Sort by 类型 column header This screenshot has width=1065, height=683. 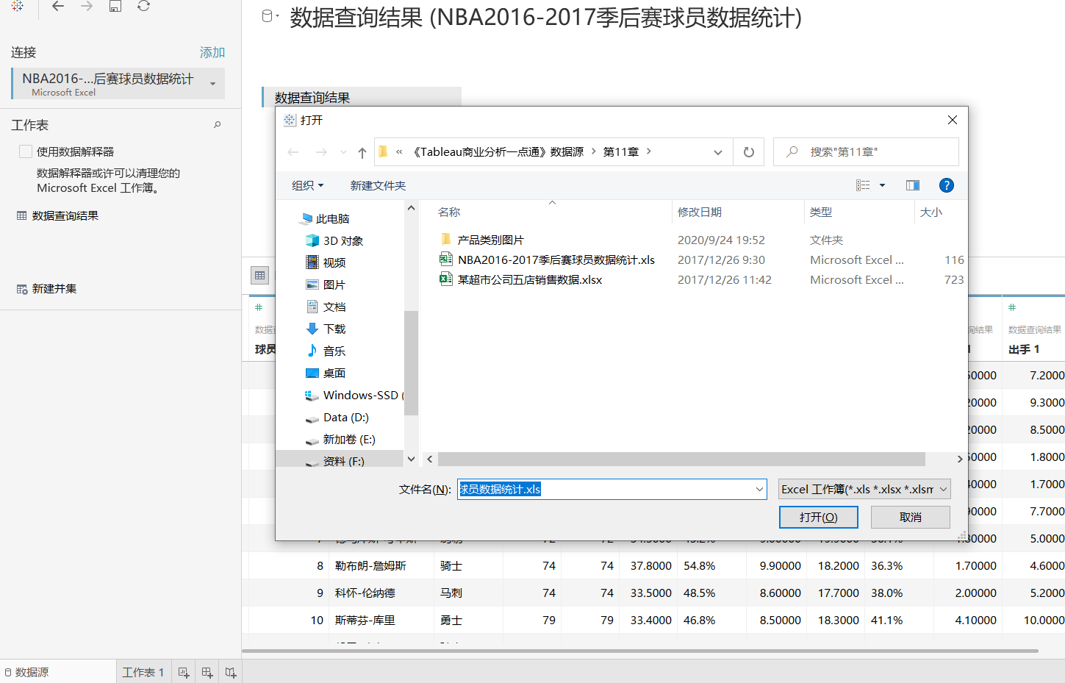(x=821, y=212)
